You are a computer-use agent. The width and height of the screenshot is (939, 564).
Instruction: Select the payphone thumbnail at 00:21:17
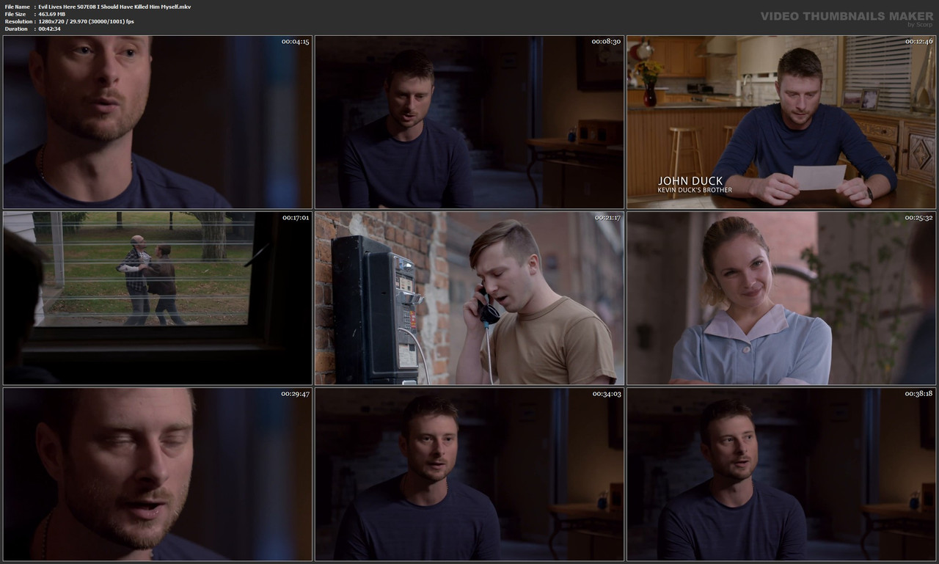(x=469, y=299)
